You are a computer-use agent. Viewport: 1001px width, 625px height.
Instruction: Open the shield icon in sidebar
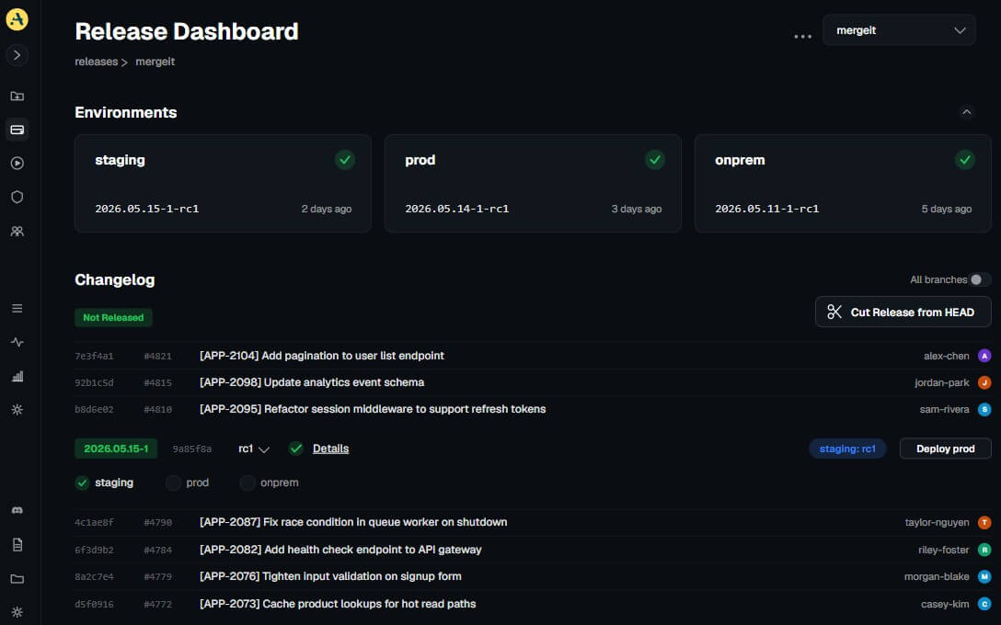pos(17,197)
